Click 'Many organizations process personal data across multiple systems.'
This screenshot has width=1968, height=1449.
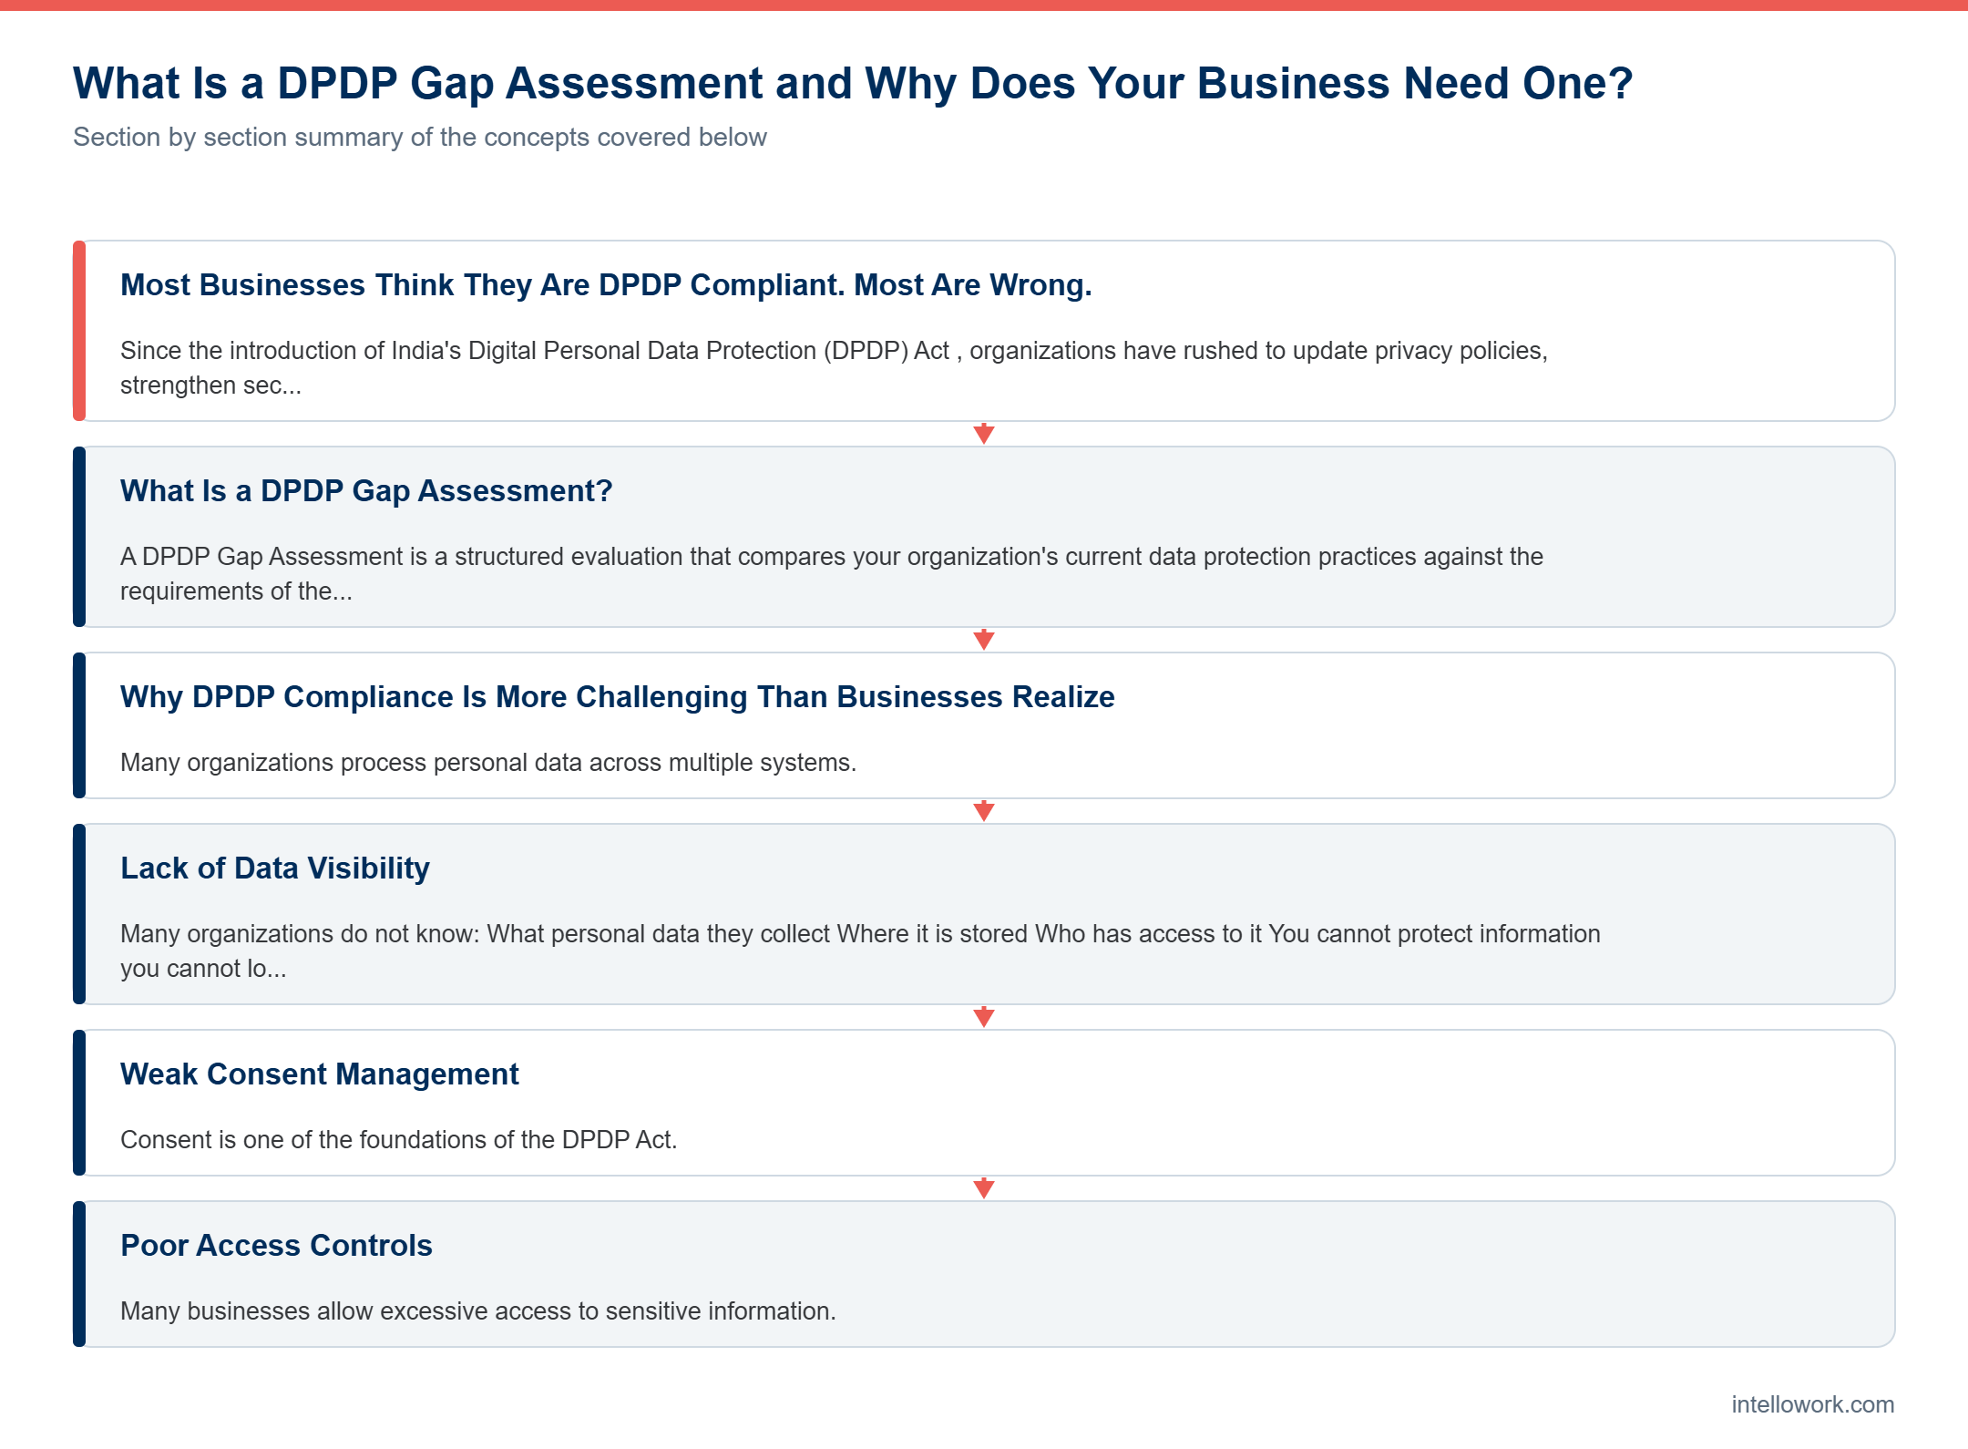[x=488, y=763]
